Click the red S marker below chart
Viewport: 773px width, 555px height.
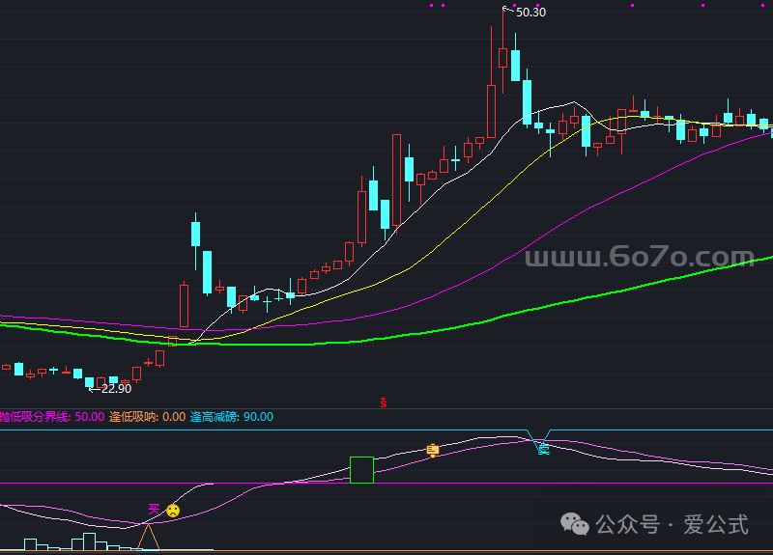[x=384, y=402]
